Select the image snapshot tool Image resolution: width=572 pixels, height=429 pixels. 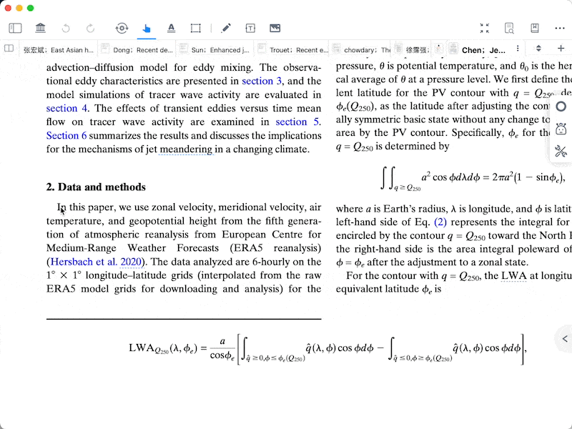[275, 28]
